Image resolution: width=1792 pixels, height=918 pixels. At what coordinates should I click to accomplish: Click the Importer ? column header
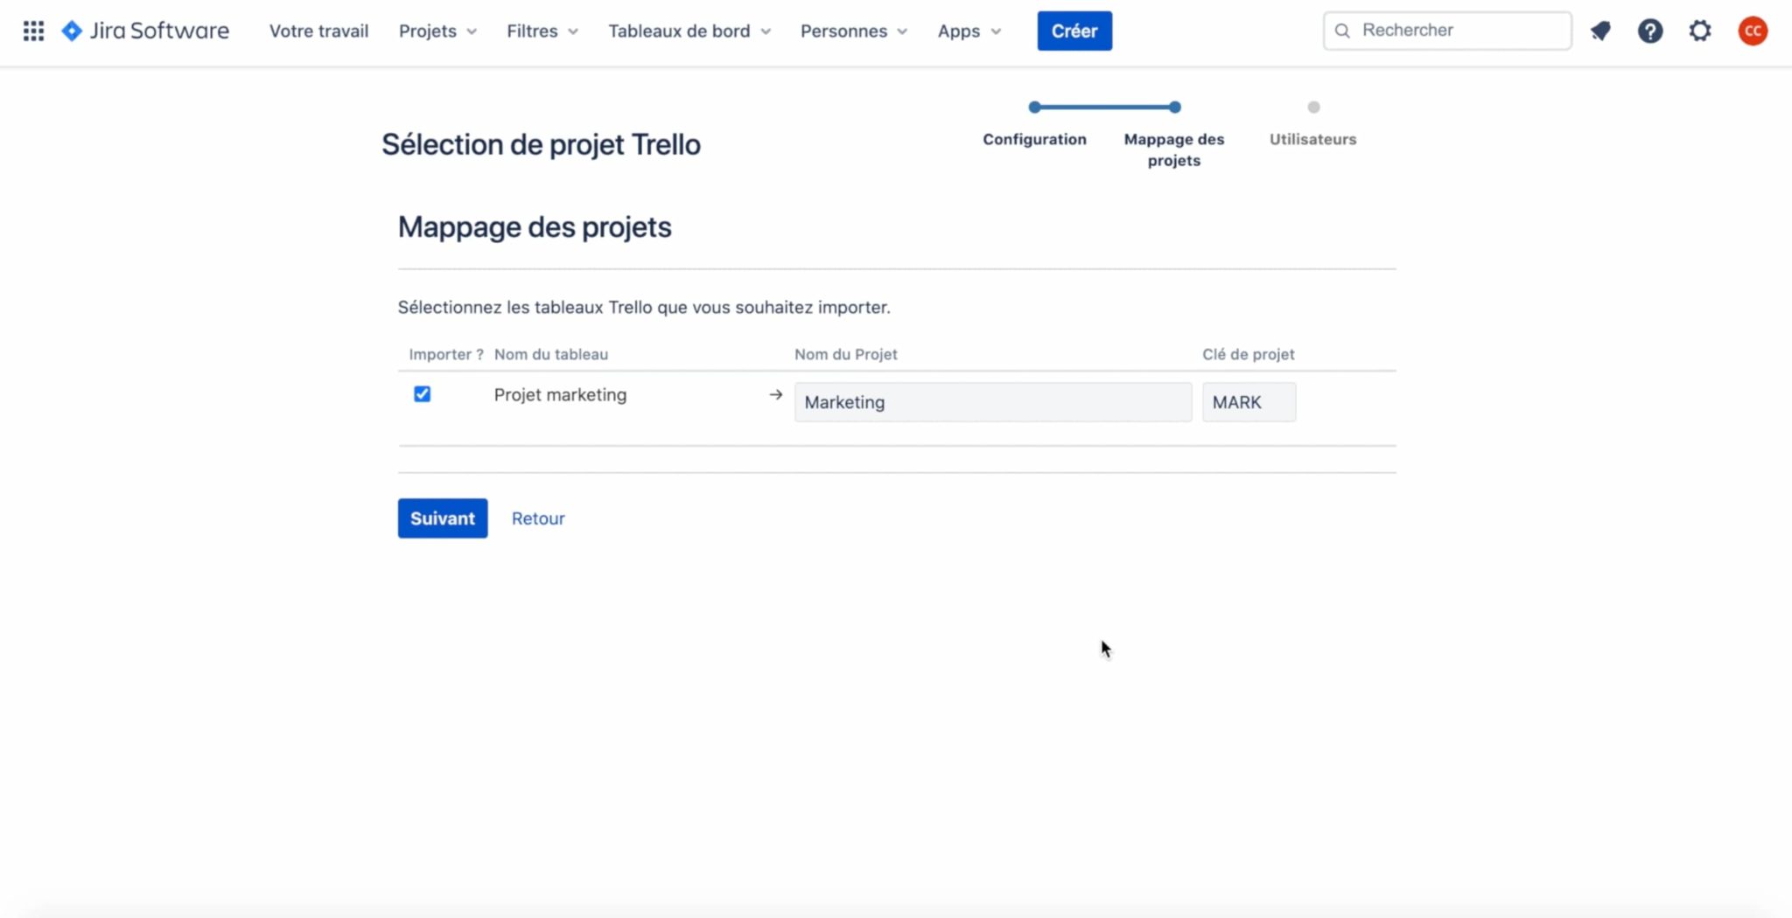click(446, 354)
